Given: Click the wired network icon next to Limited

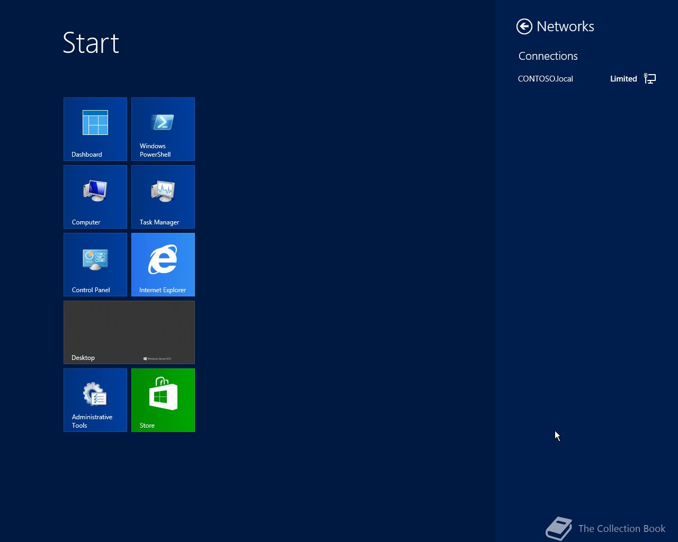Looking at the screenshot, I should (x=650, y=79).
